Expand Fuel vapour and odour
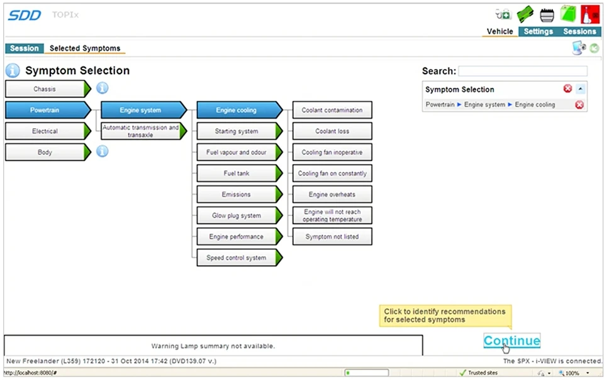The image size is (604, 380). (x=240, y=152)
